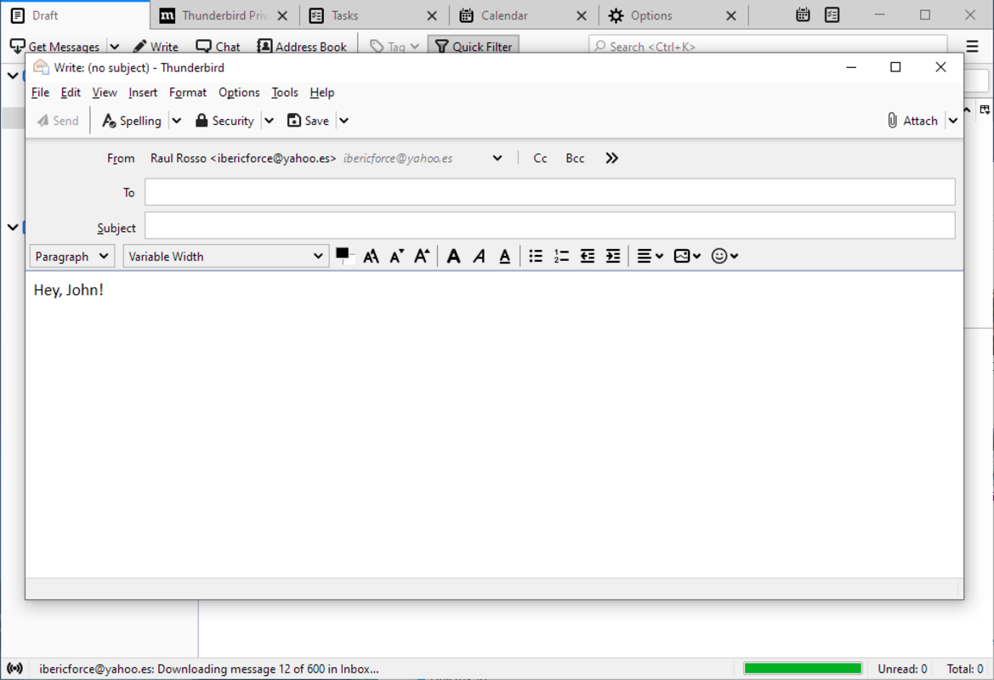Click into the Subject field
Screen dimensions: 994x680
[x=549, y=226]
